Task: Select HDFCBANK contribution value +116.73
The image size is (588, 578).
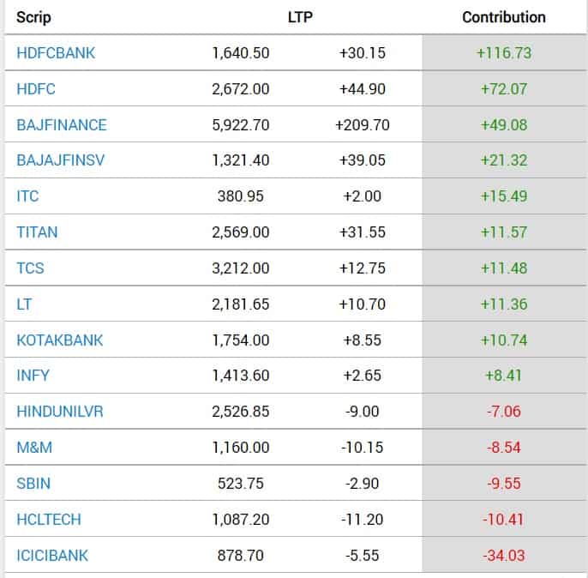Action: point(504,53)
